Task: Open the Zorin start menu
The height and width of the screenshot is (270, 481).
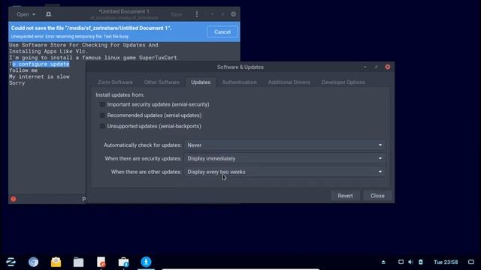Action: tap(11, 262)
